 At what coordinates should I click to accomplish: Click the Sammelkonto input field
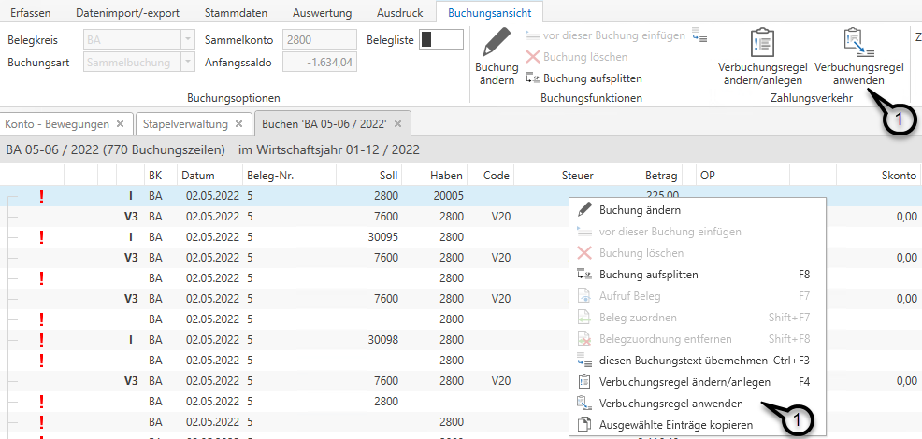(318, 39)
